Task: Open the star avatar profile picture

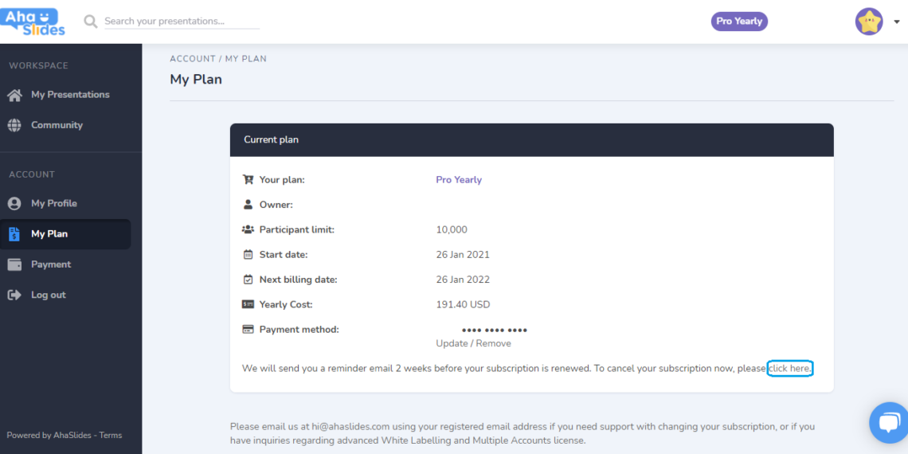Action: point(869,22)
